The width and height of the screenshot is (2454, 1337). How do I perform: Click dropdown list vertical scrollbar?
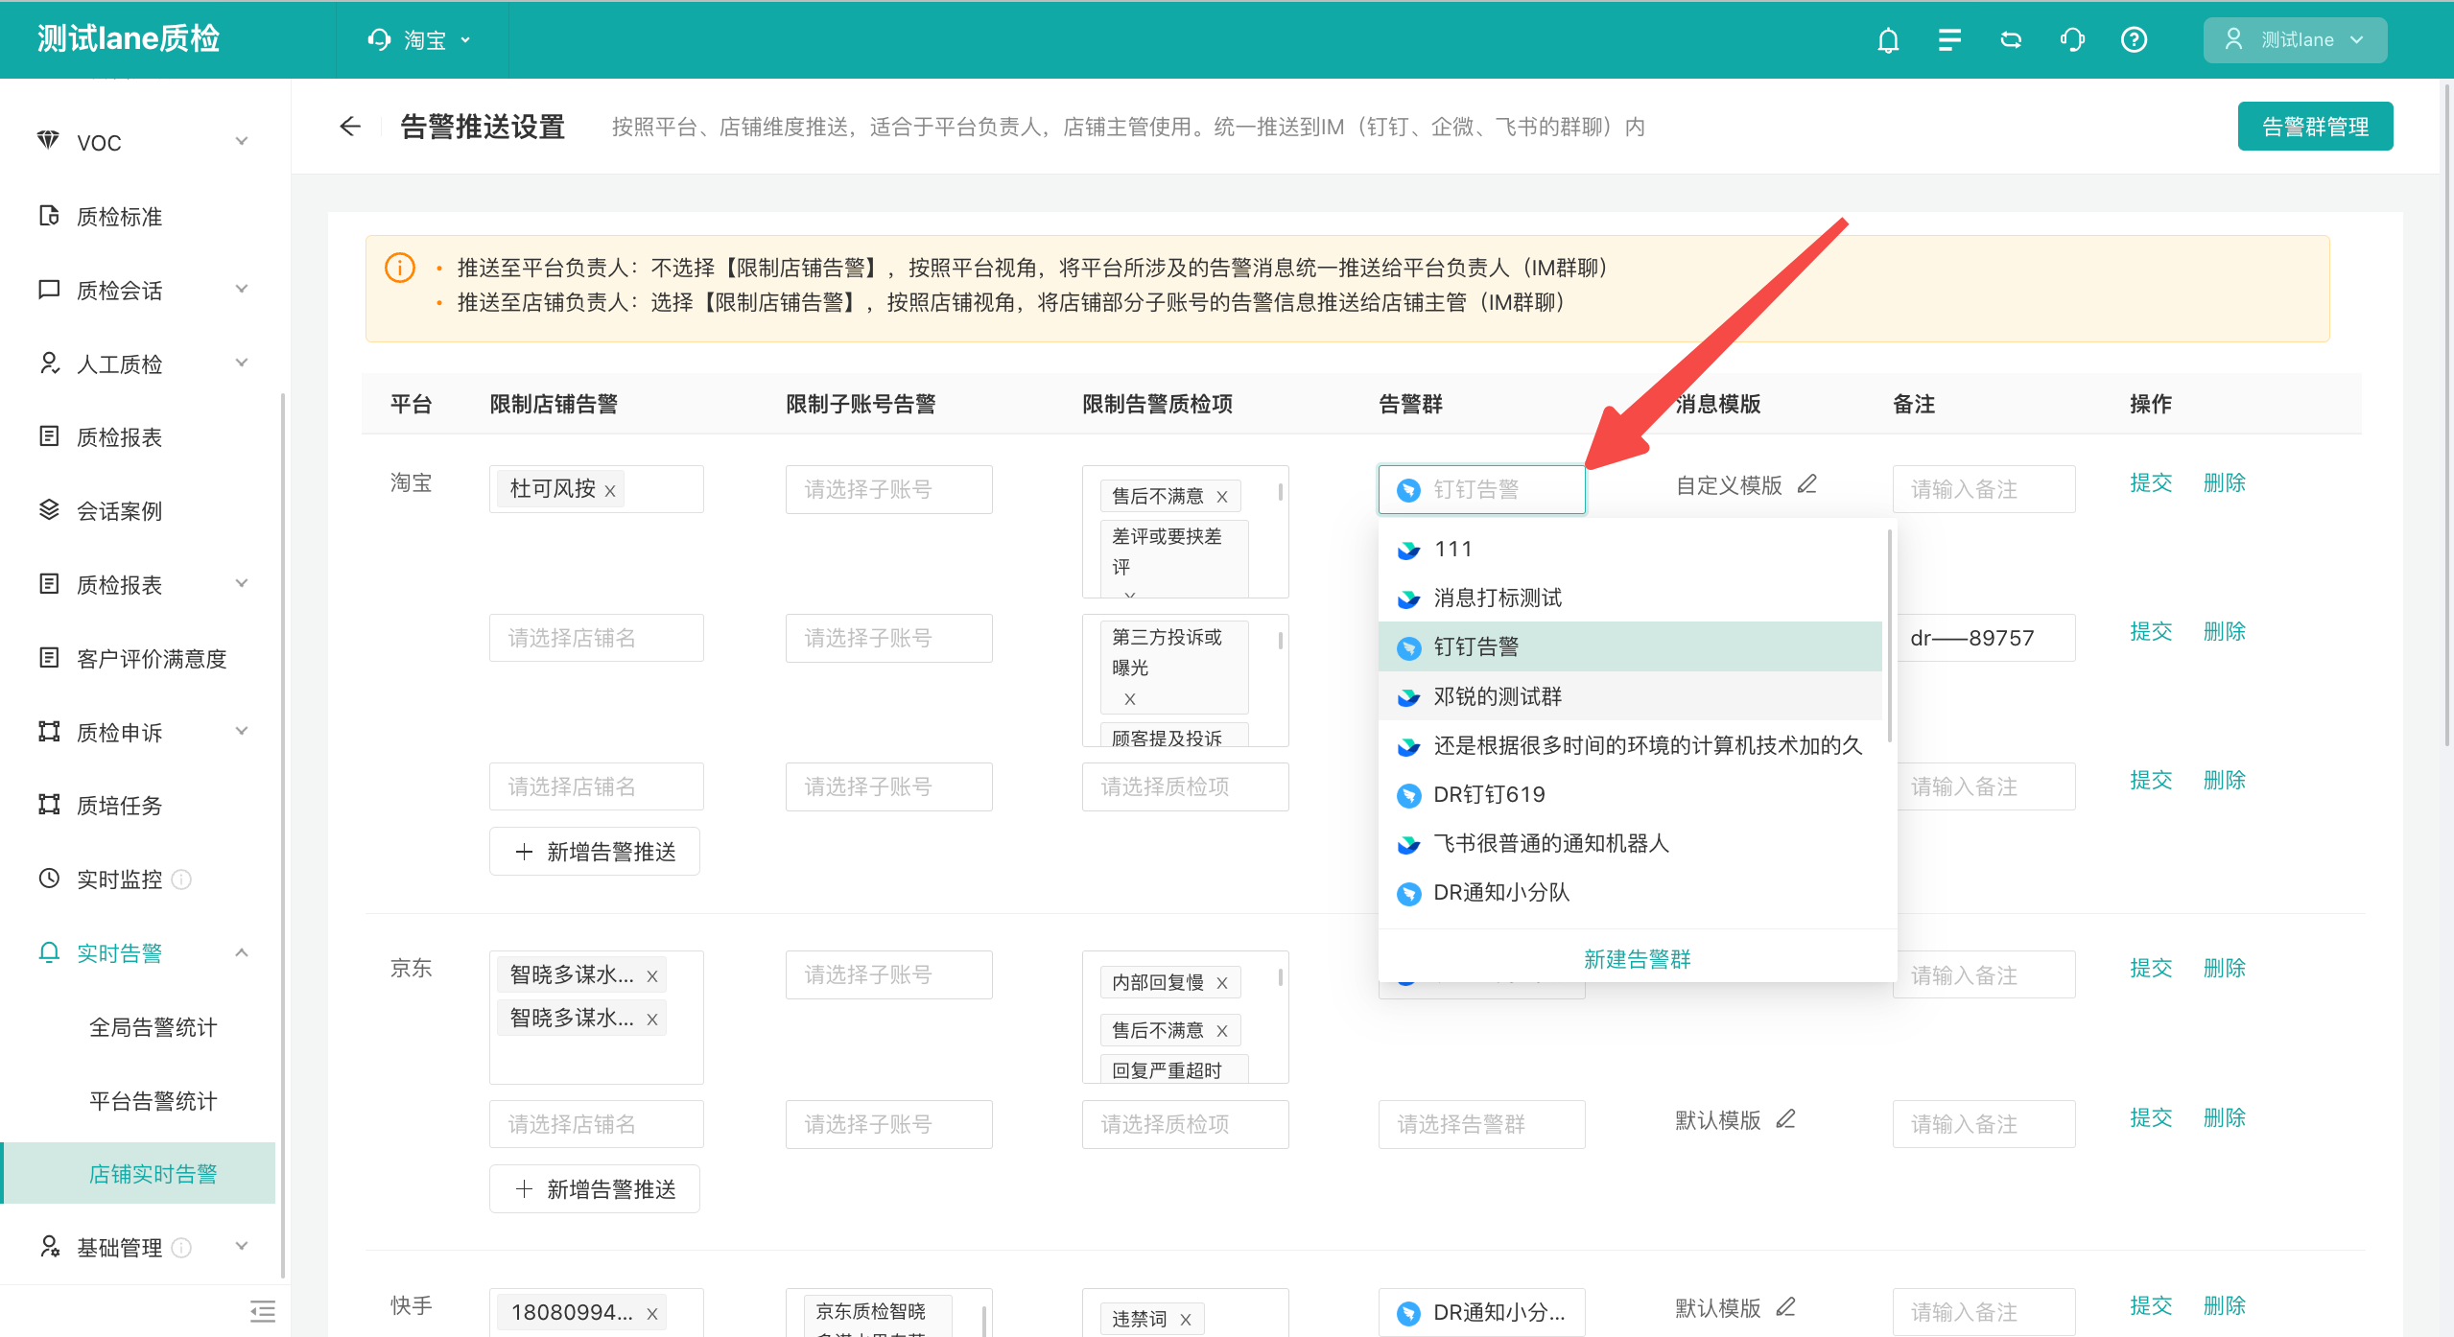click(x=1889, y=635)
